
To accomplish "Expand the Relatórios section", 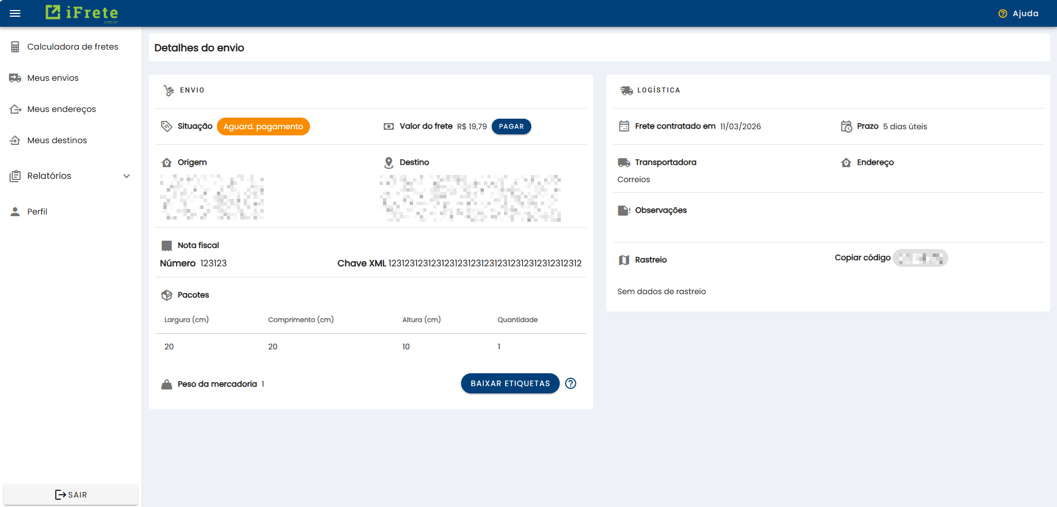I will point(49,175).
